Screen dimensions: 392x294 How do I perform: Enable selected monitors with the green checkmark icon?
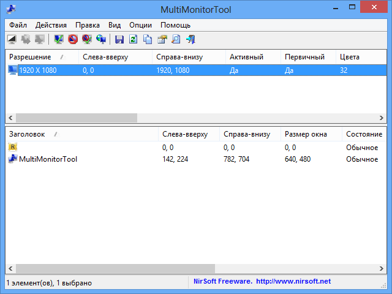tap(59, 39)
